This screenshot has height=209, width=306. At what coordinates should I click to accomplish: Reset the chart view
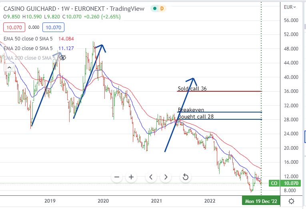(x=185, y=177)
